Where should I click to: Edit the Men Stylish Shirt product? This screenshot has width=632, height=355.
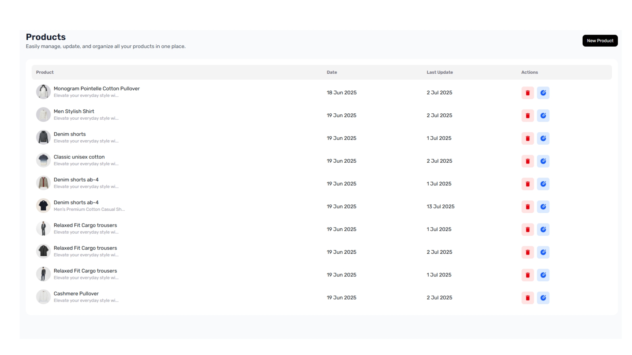click(x=543, y=115)
